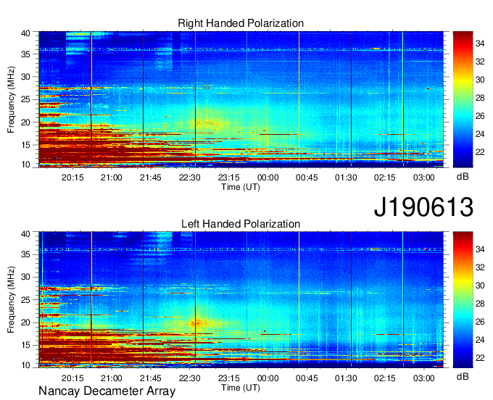Click the 00:45 tick on bottom time axis
The width and height of the screenshot is (493, 400).
coord(307,378)
